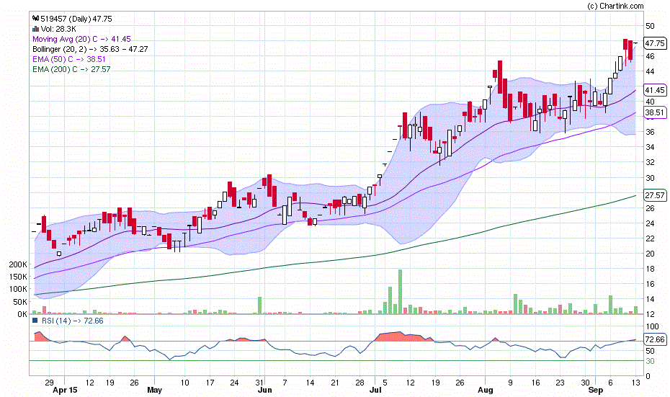Click the Sep month label

pyautogui.click(x=596, y=390)
